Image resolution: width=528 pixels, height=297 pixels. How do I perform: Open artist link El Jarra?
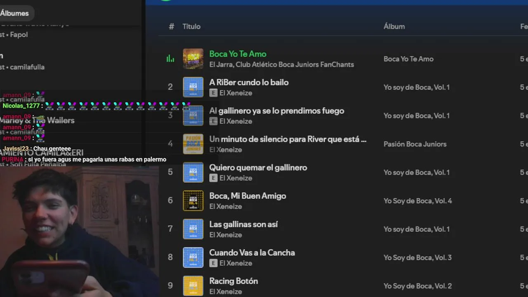point(221,65)
